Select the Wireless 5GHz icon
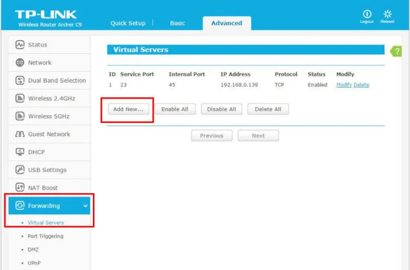Screen dimensions: 410x270 click(x=20, y=116)
